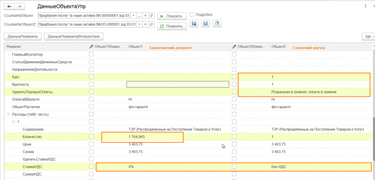Click the first floppy disk save icon

[194, 23]
